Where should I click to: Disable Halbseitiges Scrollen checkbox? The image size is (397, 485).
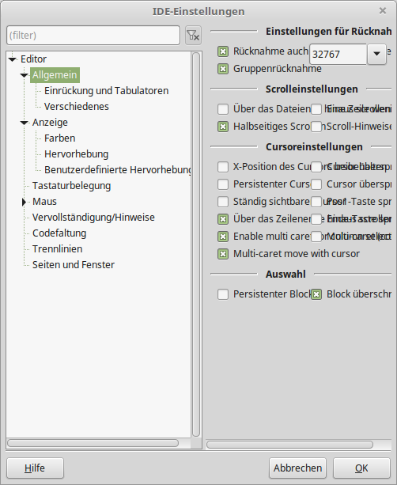tap(223, 127)
